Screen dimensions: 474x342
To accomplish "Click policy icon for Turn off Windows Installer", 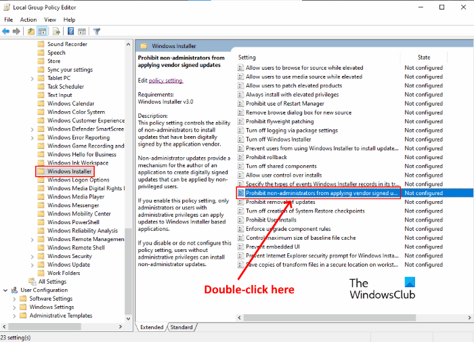I will (240, 140).
